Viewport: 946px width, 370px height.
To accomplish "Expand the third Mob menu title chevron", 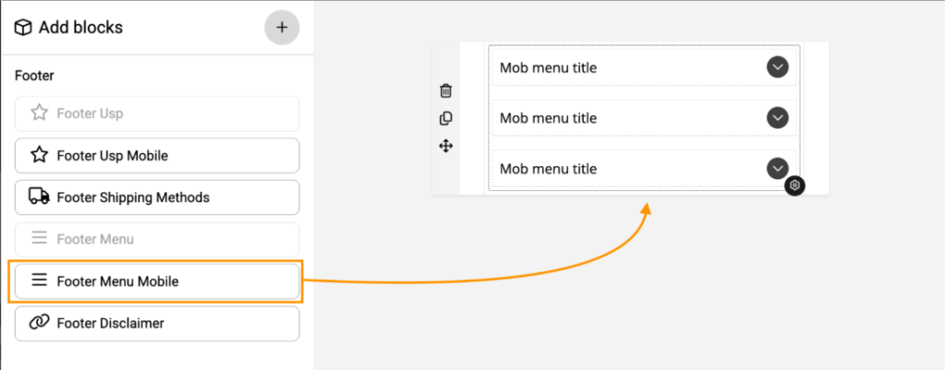I will click(x=778, y=168).
